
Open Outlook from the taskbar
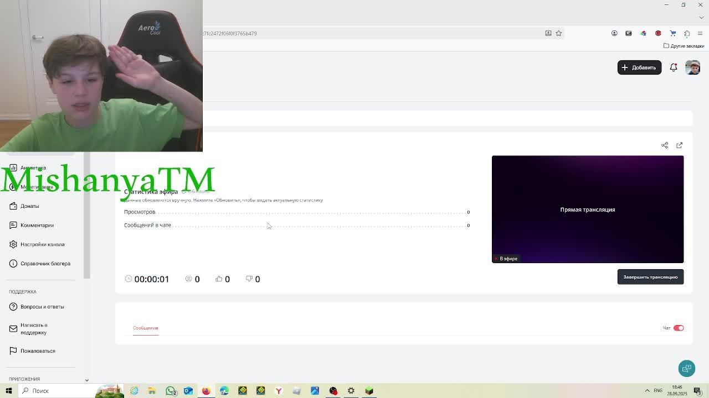(188, 391)
